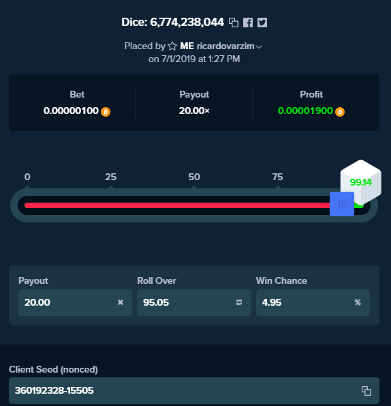Click the Client Seed (nonced) label
Viewport: 391px width, 406px height.
(x=53, y=369)
